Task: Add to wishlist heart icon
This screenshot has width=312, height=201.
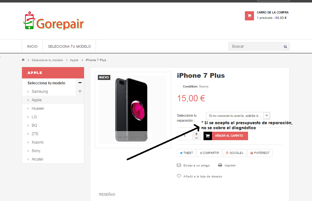Action: tap(179, 176)
